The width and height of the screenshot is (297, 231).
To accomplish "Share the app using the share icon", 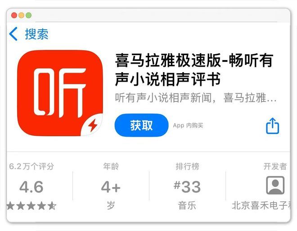I will (x=273, y=126).
